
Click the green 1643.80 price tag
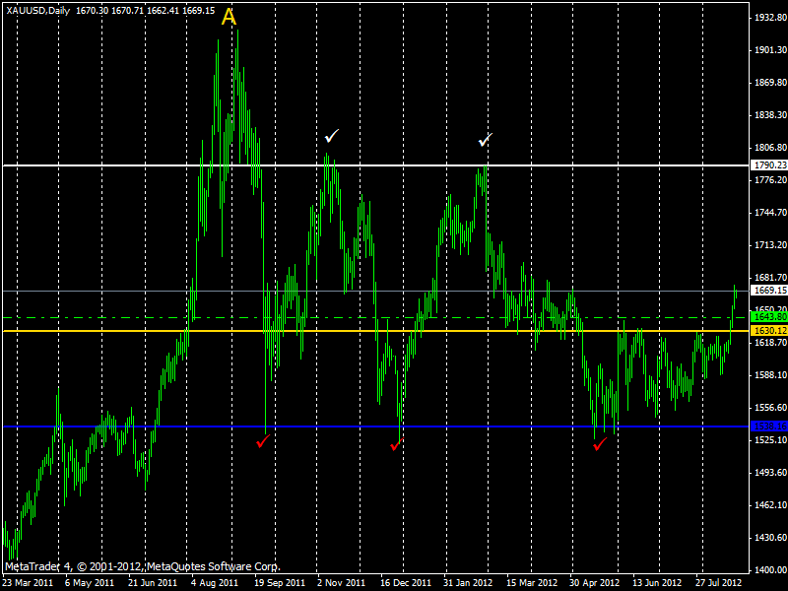767,317
